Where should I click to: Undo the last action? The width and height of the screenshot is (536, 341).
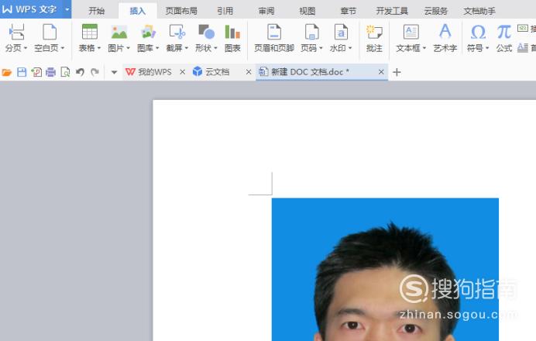(80, 72)
